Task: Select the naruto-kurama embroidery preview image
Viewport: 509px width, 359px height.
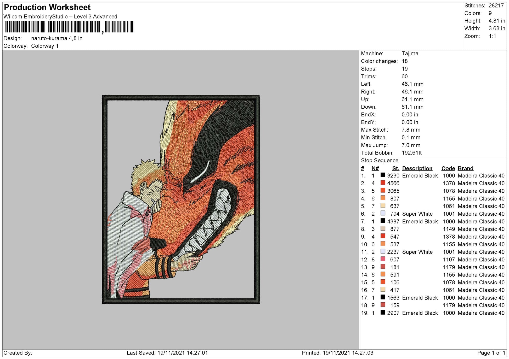Action: pyautogui.click(x=180, y=198)
